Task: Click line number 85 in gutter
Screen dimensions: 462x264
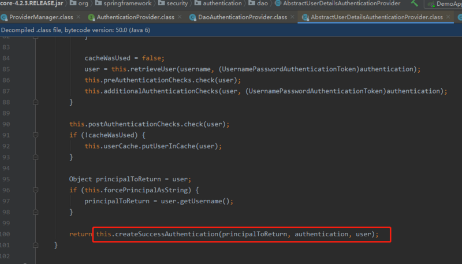Action: (x=6, y=69)
